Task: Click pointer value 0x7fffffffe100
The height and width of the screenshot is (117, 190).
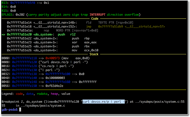Action: [x=58, y=74]
